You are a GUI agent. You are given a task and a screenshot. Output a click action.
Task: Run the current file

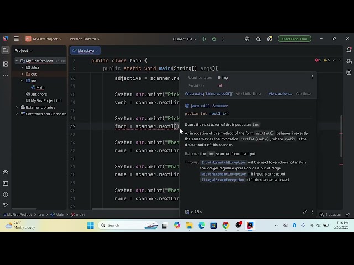[x=204, y=39]
